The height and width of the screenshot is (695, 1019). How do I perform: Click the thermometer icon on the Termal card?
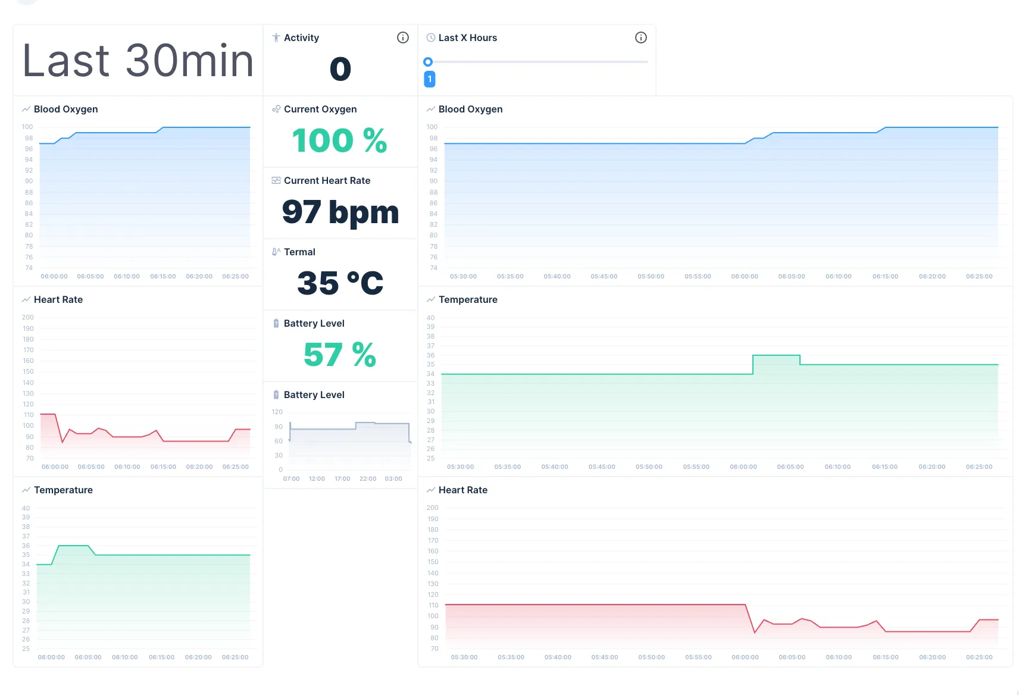click(276, 252)
